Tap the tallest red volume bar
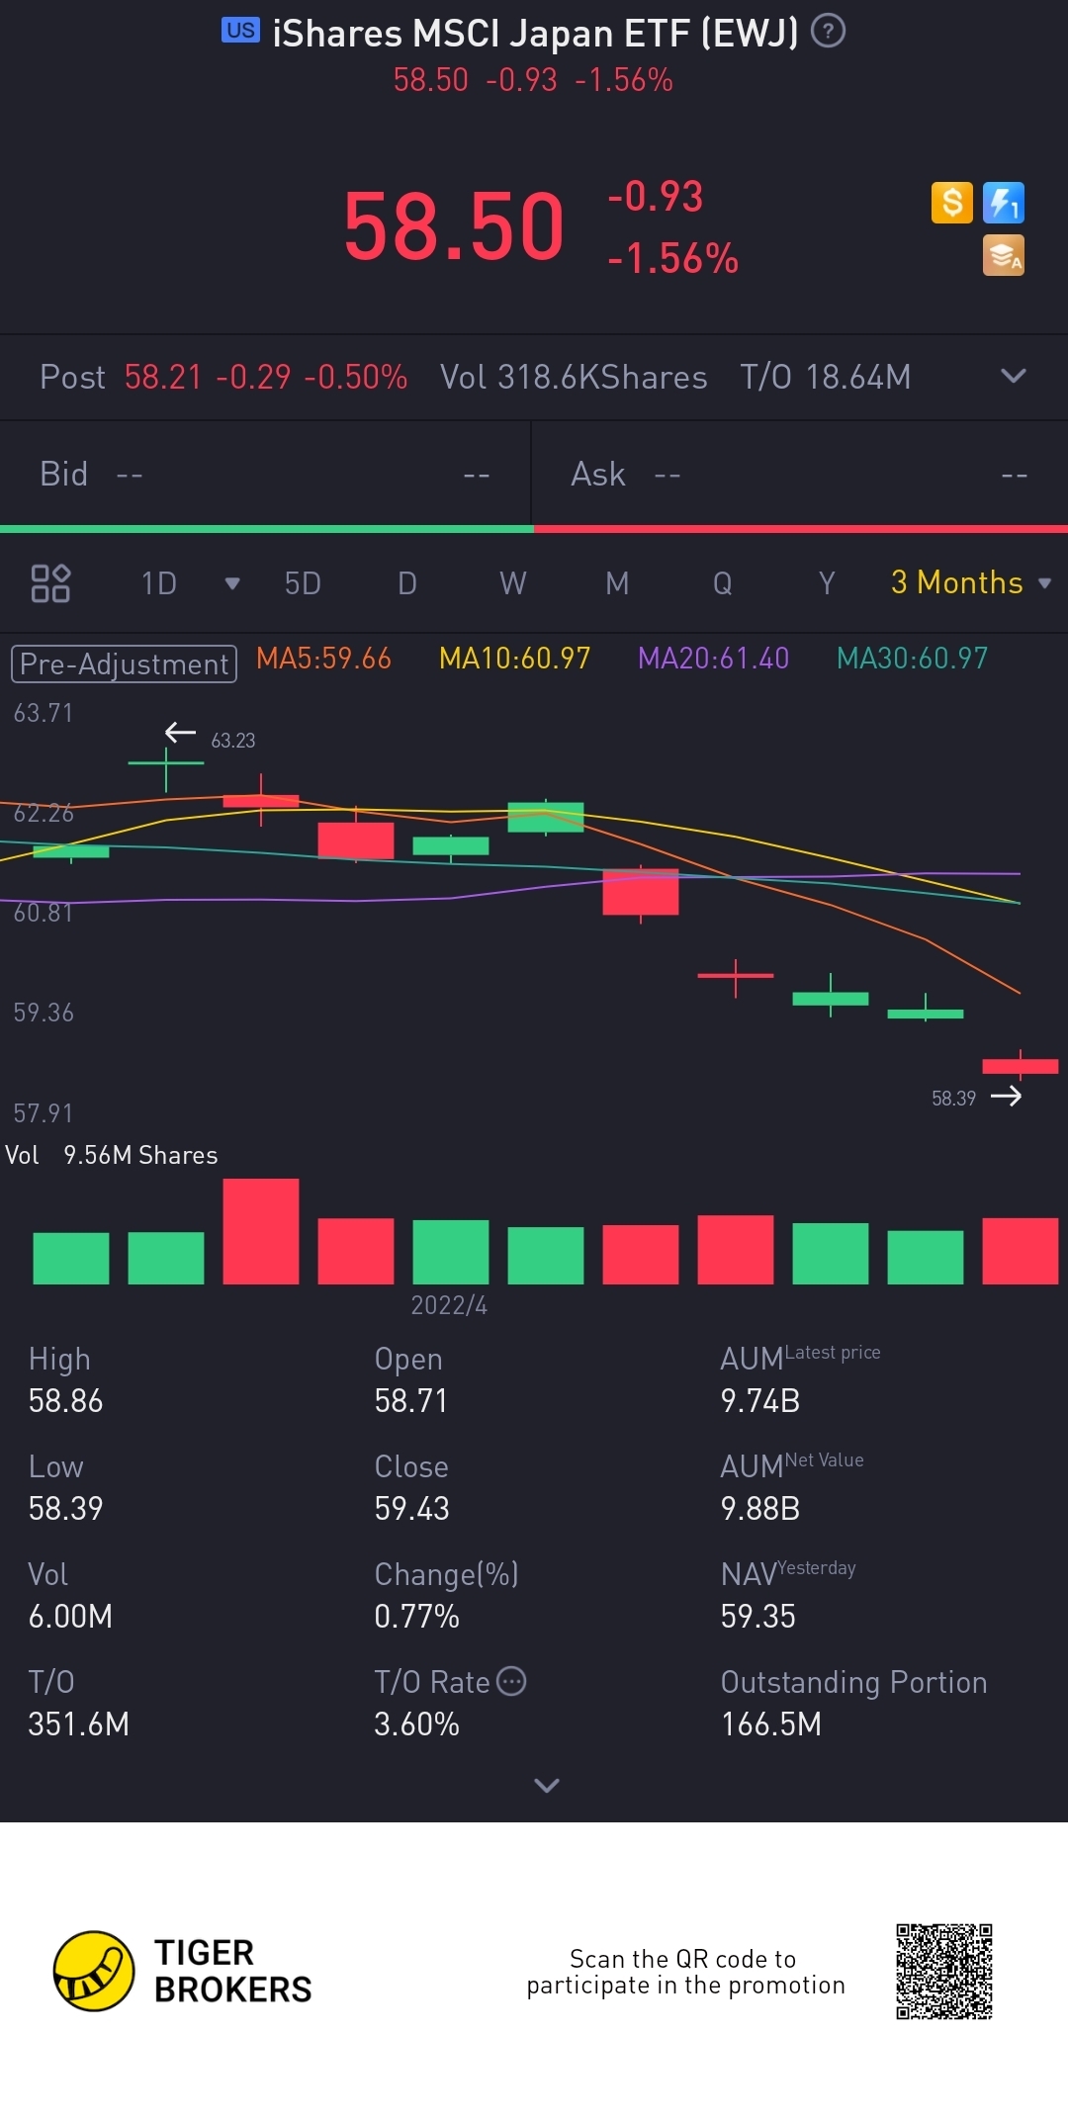This screenshot has height=2121, width=1068. [261, 1232]
